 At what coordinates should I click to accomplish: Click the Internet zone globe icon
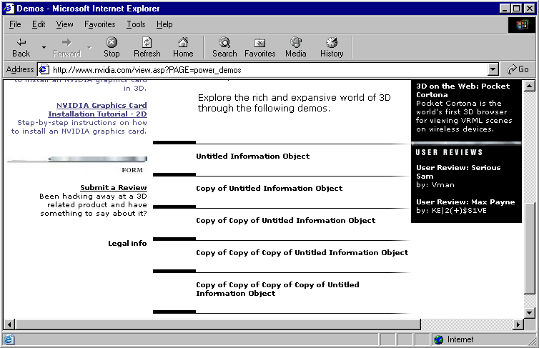click(438, 339)
